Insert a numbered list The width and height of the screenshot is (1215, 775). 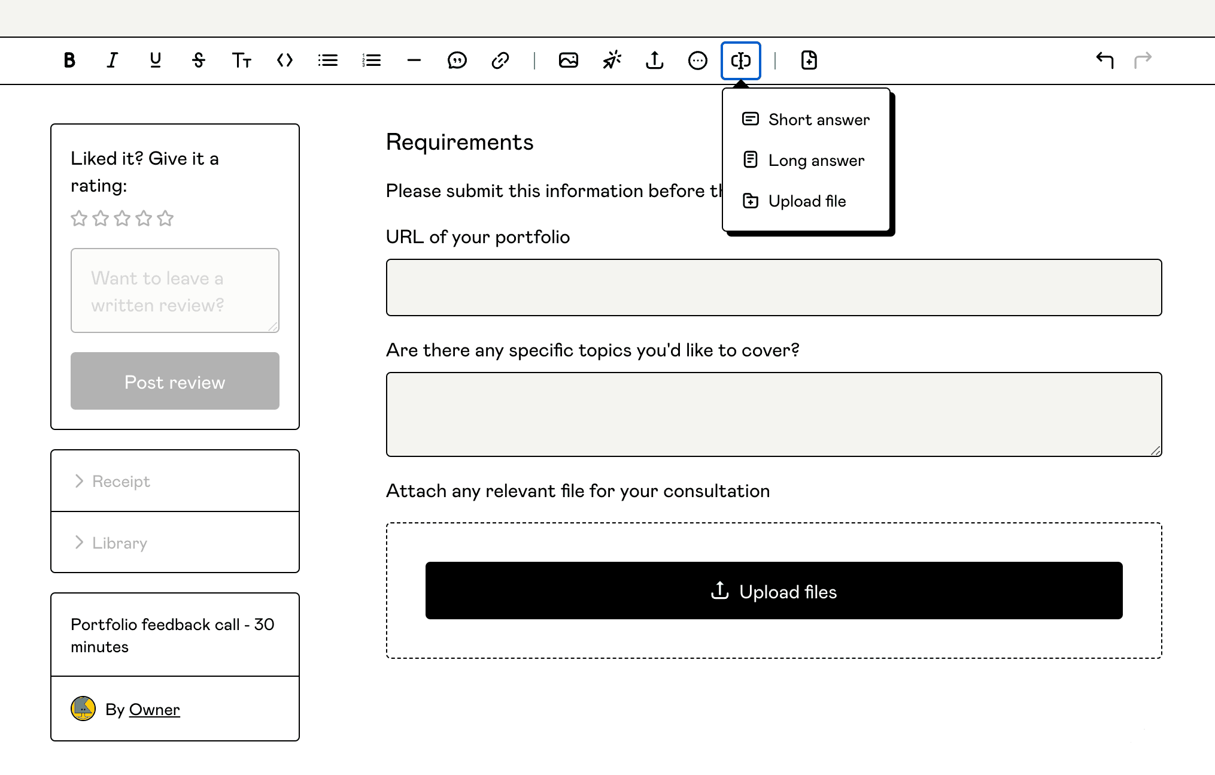coord(371,60)
